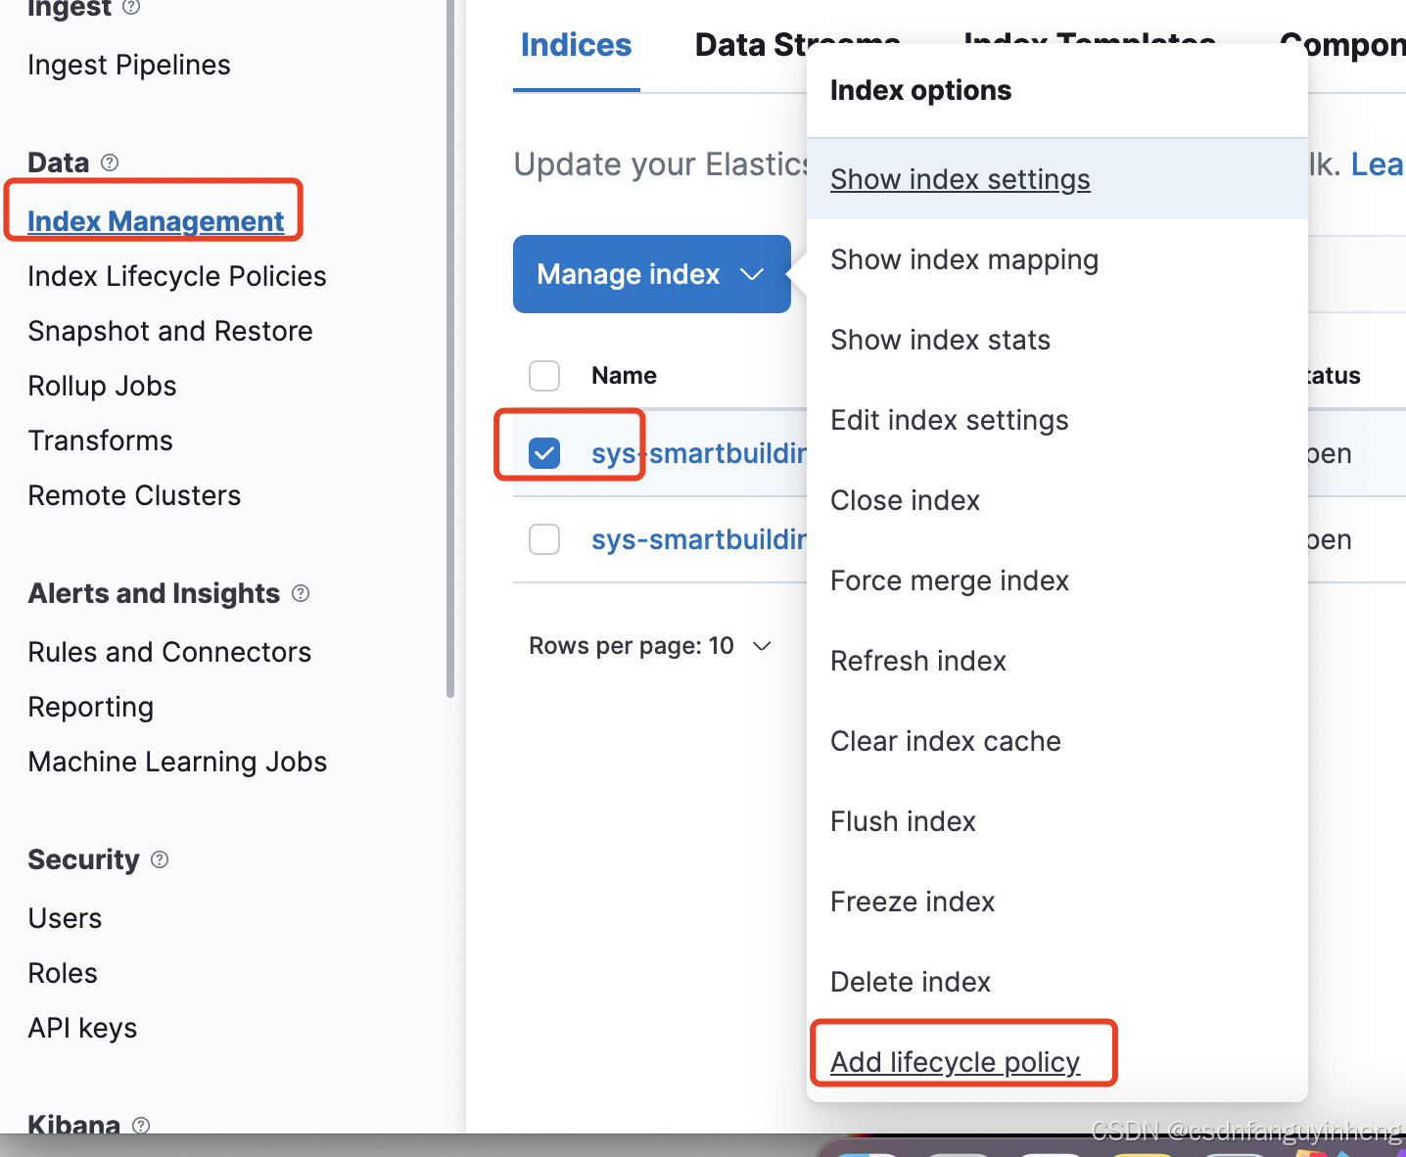This screenshot has height=1157, width=1406.
Task: Switch to the Indices tab
Action: 576,45
